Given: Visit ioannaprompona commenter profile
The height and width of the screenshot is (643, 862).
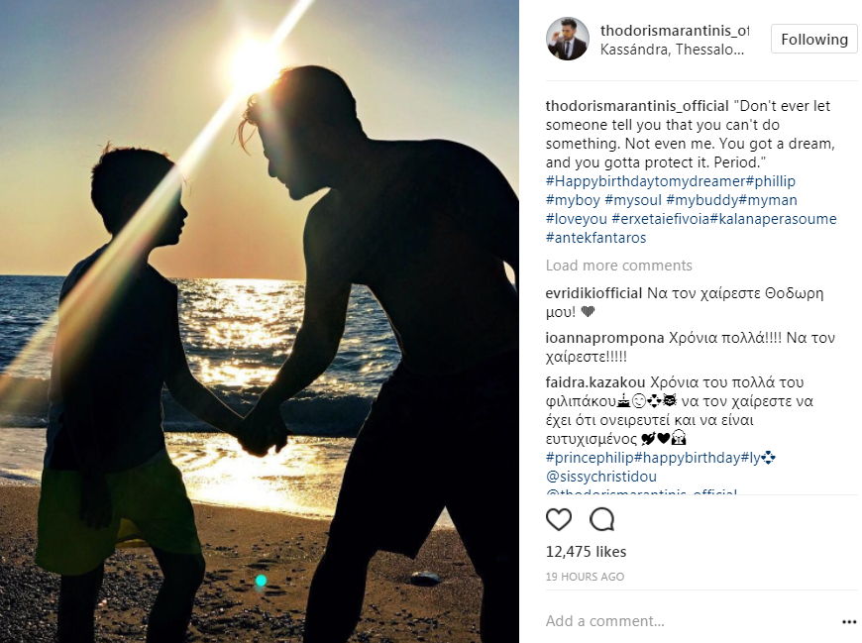Looking at the screenshot, I should [604, 338].
